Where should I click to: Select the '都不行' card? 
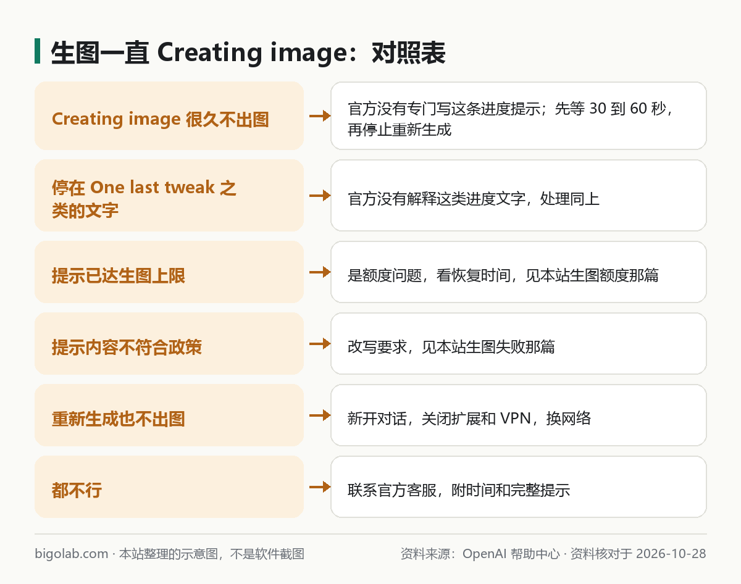[169, 487]
